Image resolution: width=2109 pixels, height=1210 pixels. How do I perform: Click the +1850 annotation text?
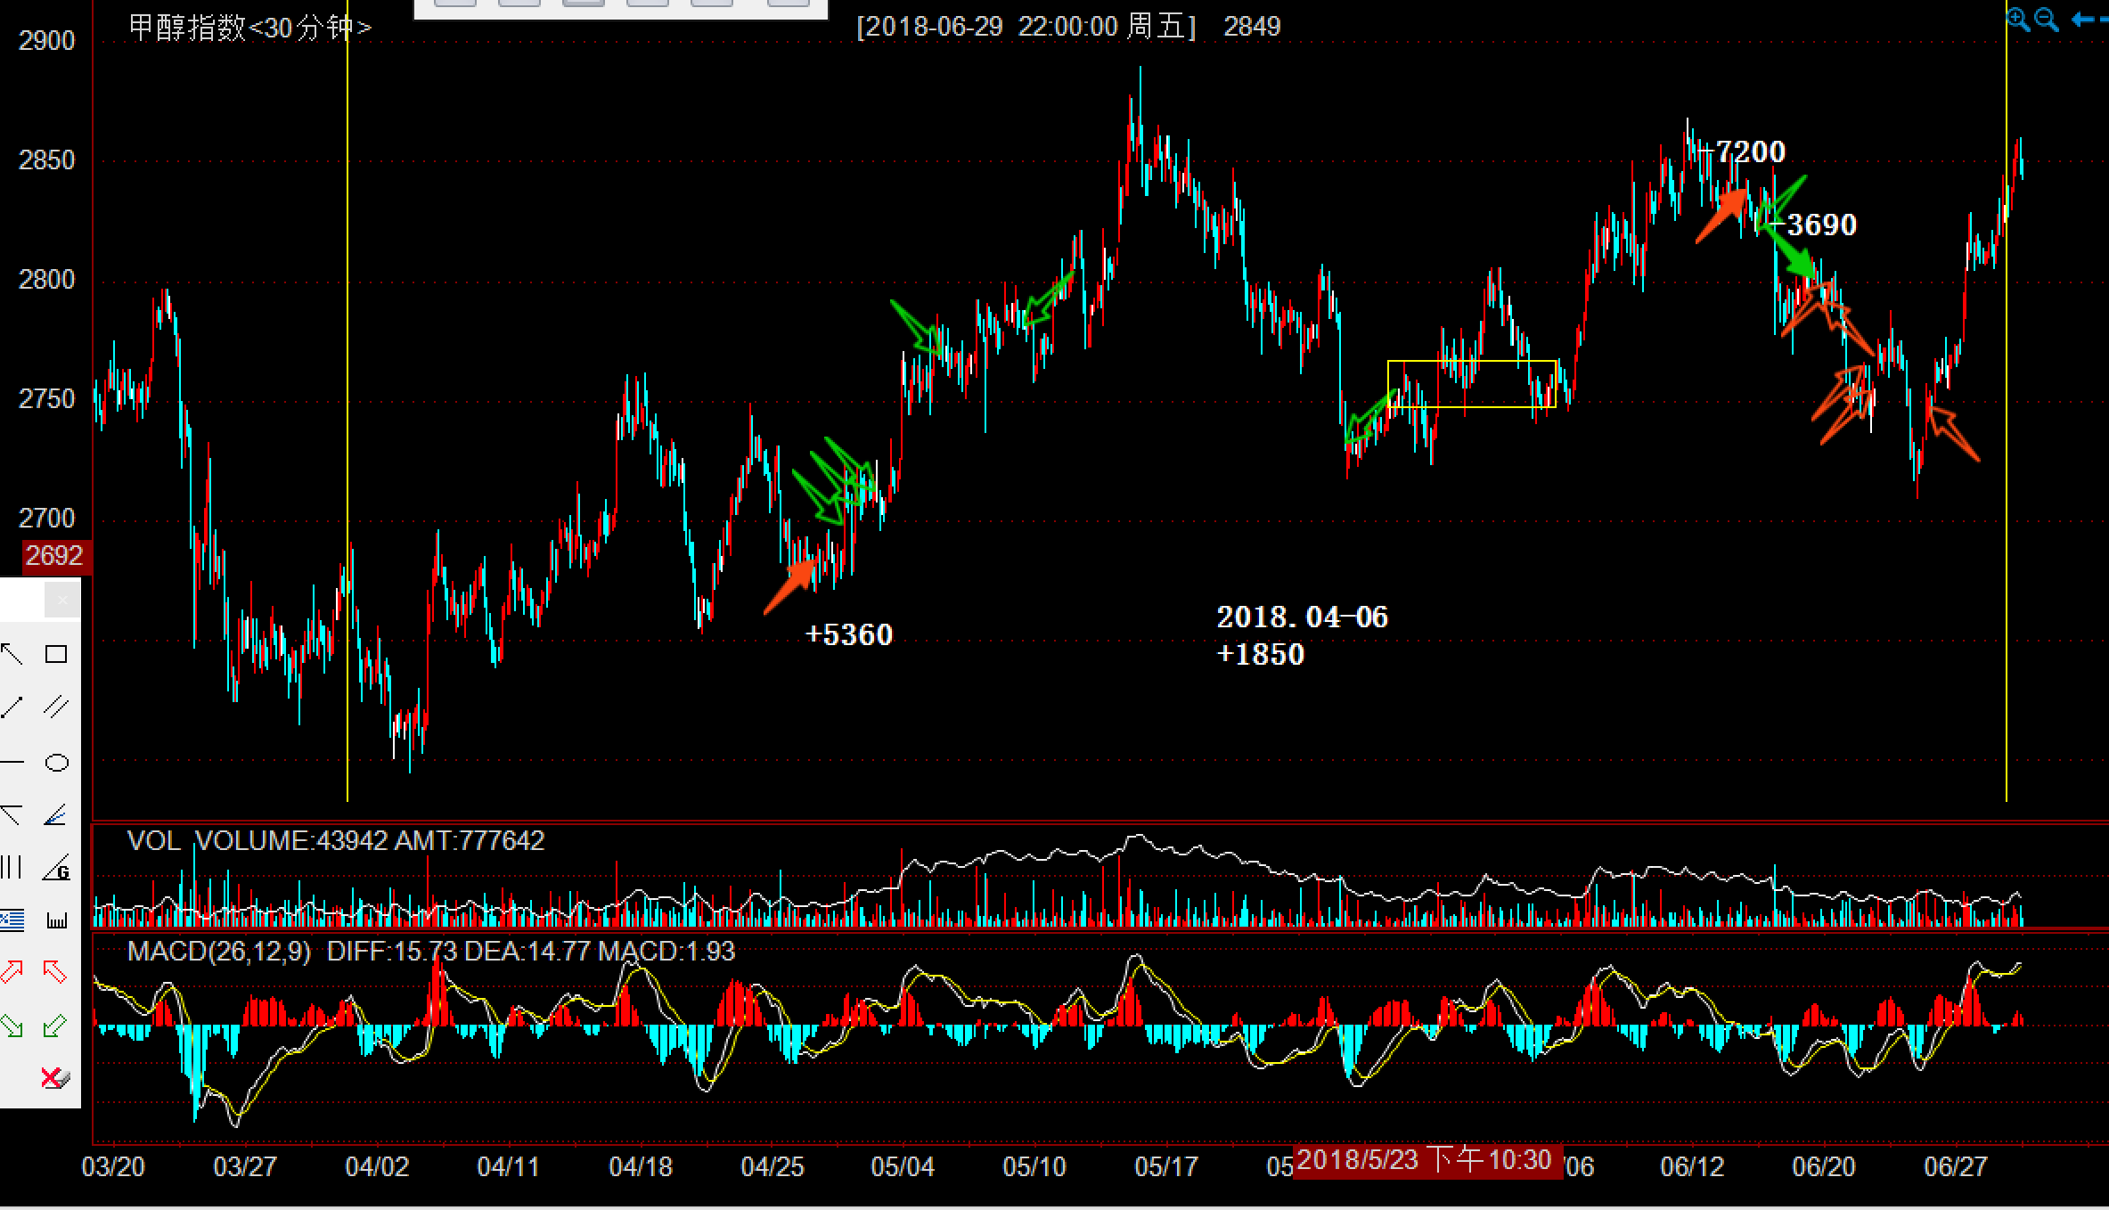click(1261, 654)
